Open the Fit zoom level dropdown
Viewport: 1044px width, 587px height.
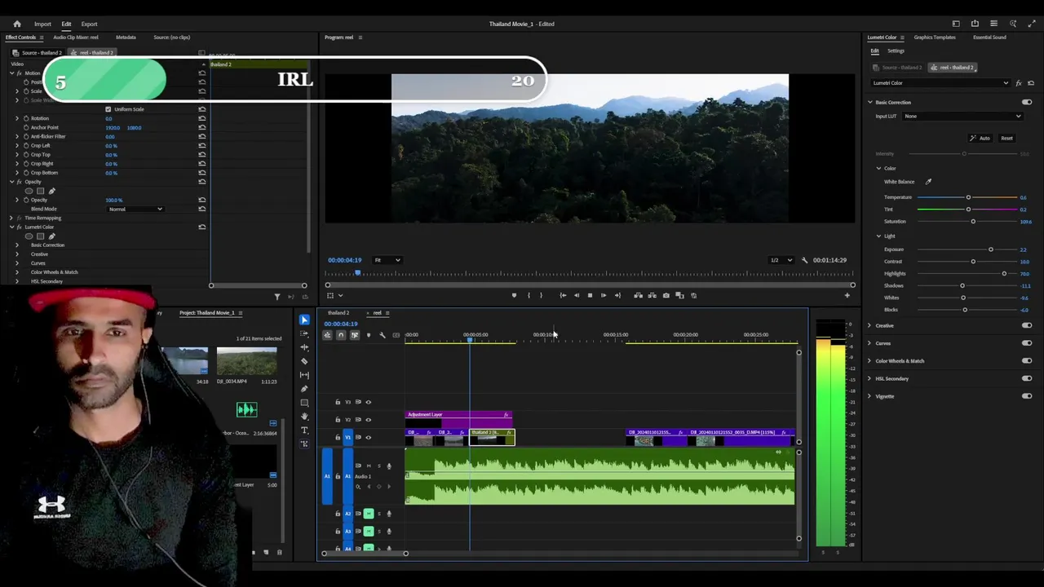click(387, 260)
